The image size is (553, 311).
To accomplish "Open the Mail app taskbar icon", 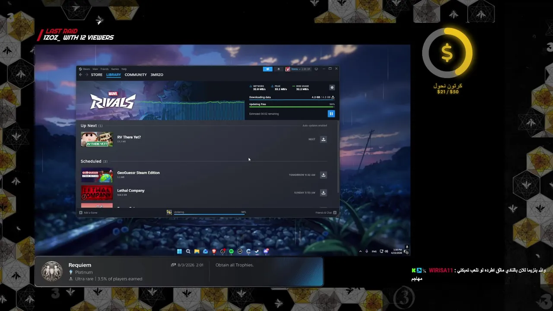I will pos(205,251).
